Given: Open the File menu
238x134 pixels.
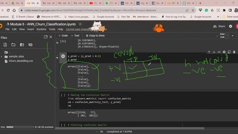Looking at the screenshot, I should (7, 29).
